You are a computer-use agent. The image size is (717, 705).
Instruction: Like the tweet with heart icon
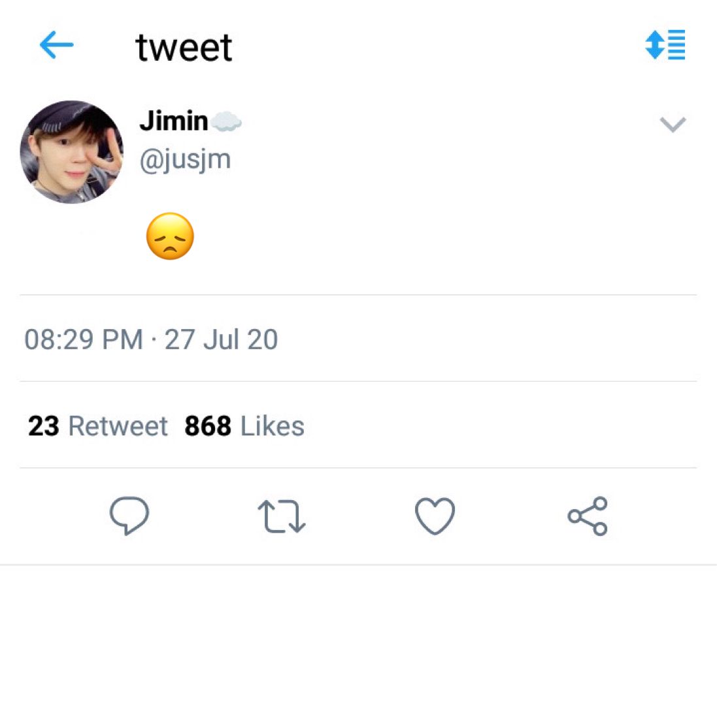435,516
